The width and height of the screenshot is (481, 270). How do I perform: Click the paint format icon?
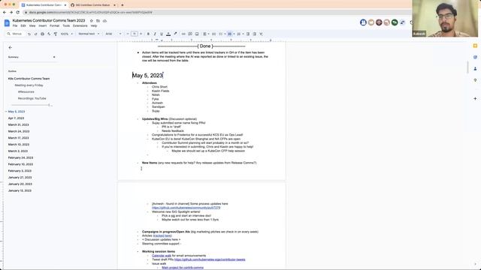pos(56,34)
